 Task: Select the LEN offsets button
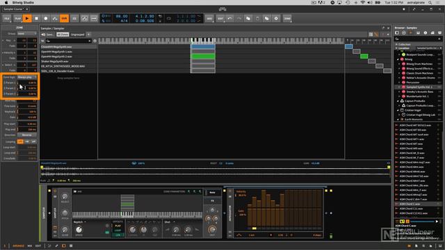118,235
